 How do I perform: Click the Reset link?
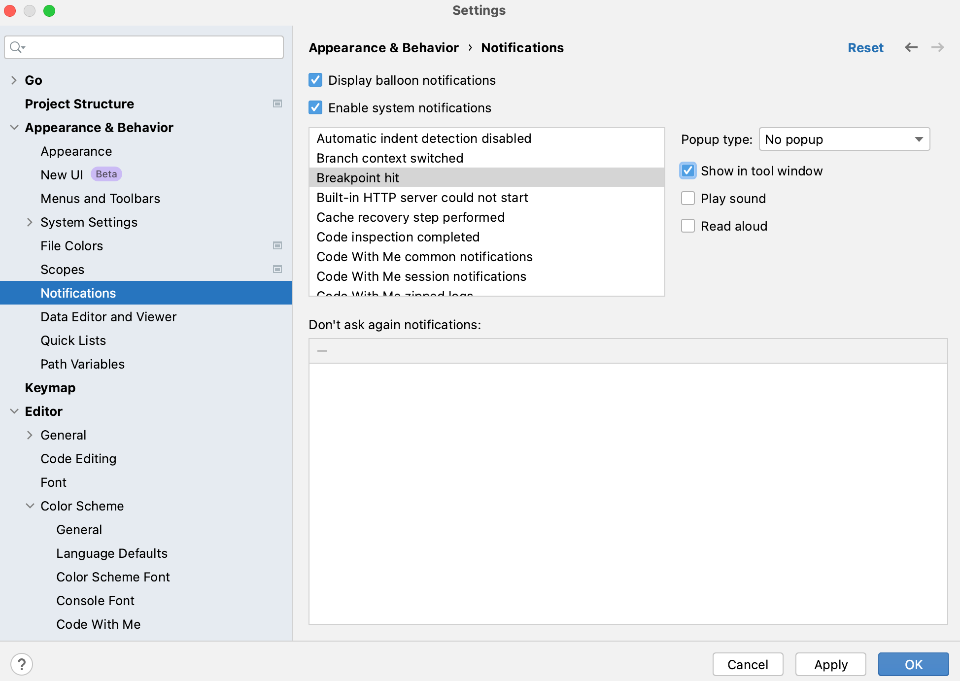click(865, 47)
